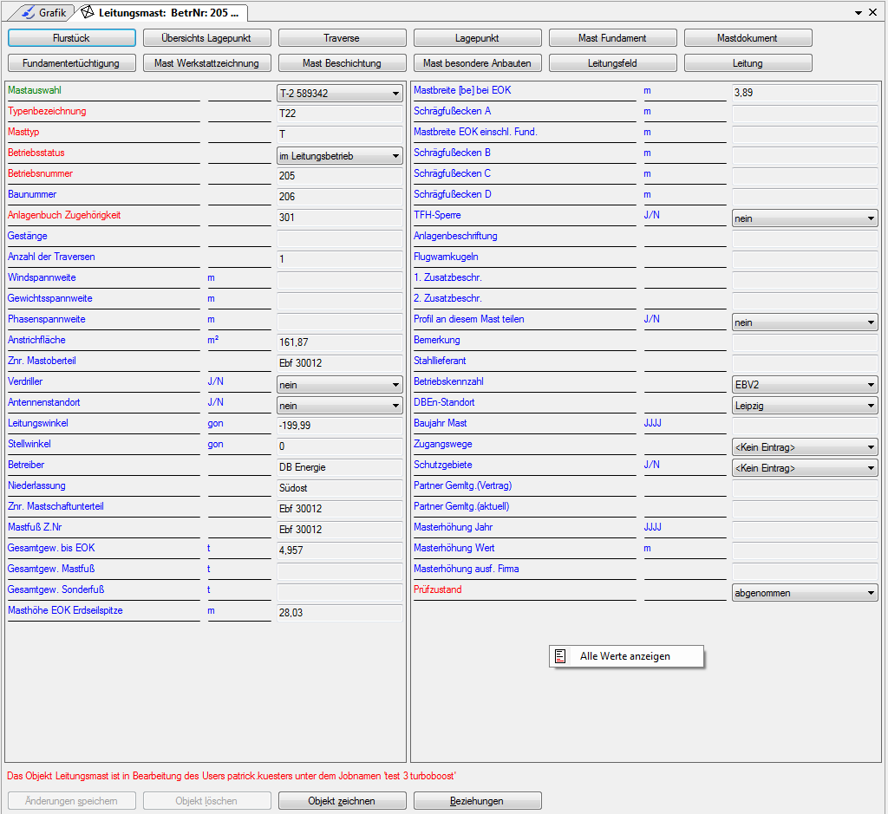Viewport: 888px width, 814px height.
Task: Click the tab list dropdown arrow
Action: coord(858,13)
